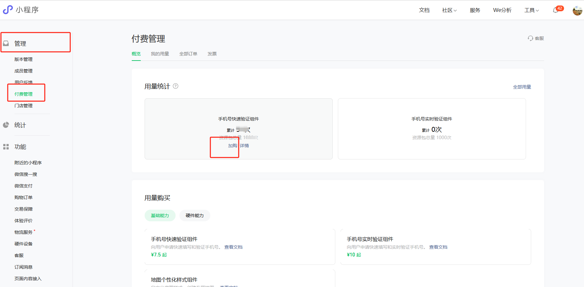The image size is (584, 287).
Task: Click the 客服 headset icon at top right
Action: (530, 38)
